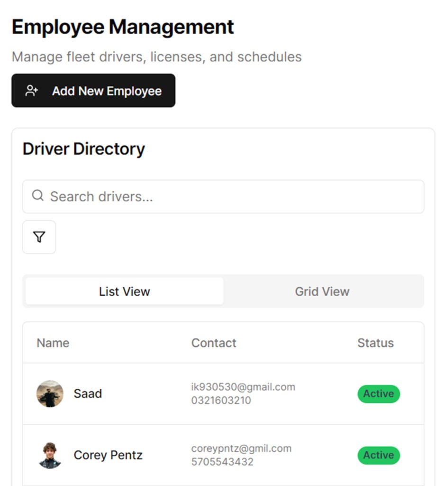This screenshot has height=486, width=445.
Task: Click phone number 5705543432
Action: [x=222, y=461]
